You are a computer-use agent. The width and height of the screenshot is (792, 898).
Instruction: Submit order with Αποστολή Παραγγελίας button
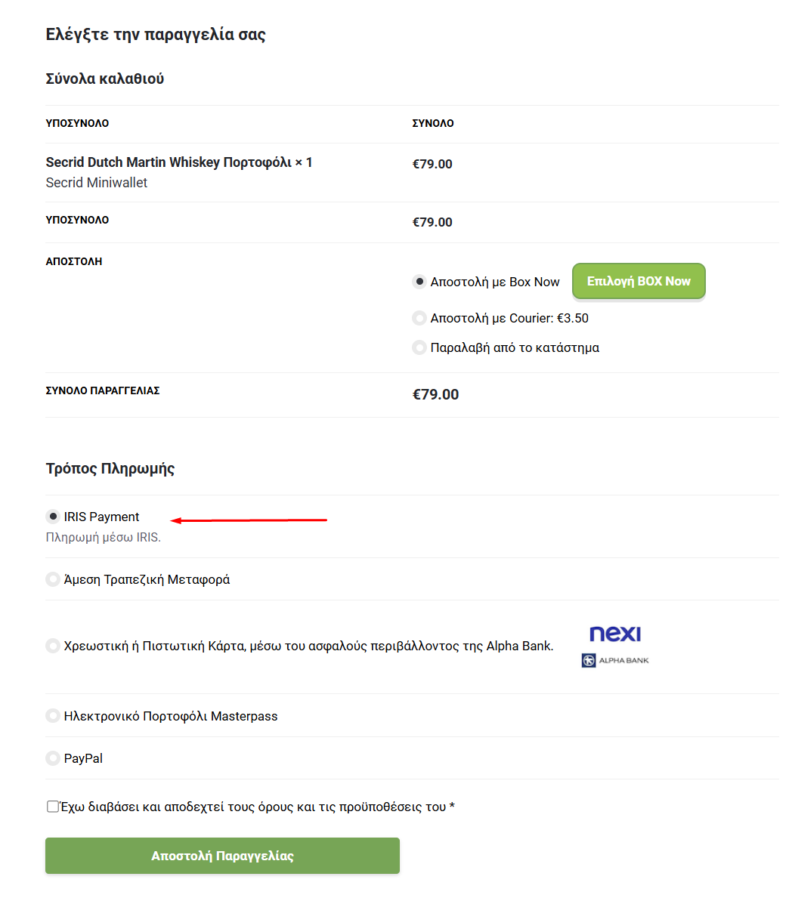[x=222, y=856]
